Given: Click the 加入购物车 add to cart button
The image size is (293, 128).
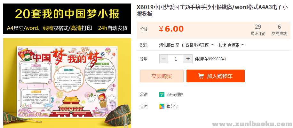Looking at the screenshot, I should 216,76.
